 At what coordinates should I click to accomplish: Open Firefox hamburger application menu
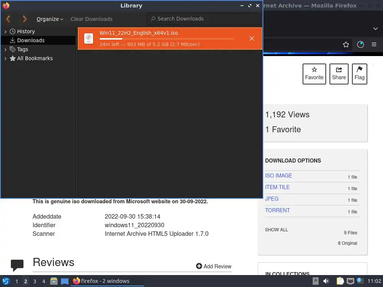click(x=374, y=44)
